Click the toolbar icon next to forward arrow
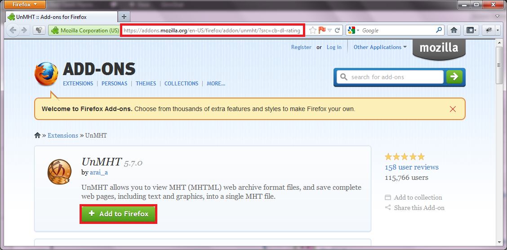The height and width of the screenshot is (250, 507). pos(39,31)
